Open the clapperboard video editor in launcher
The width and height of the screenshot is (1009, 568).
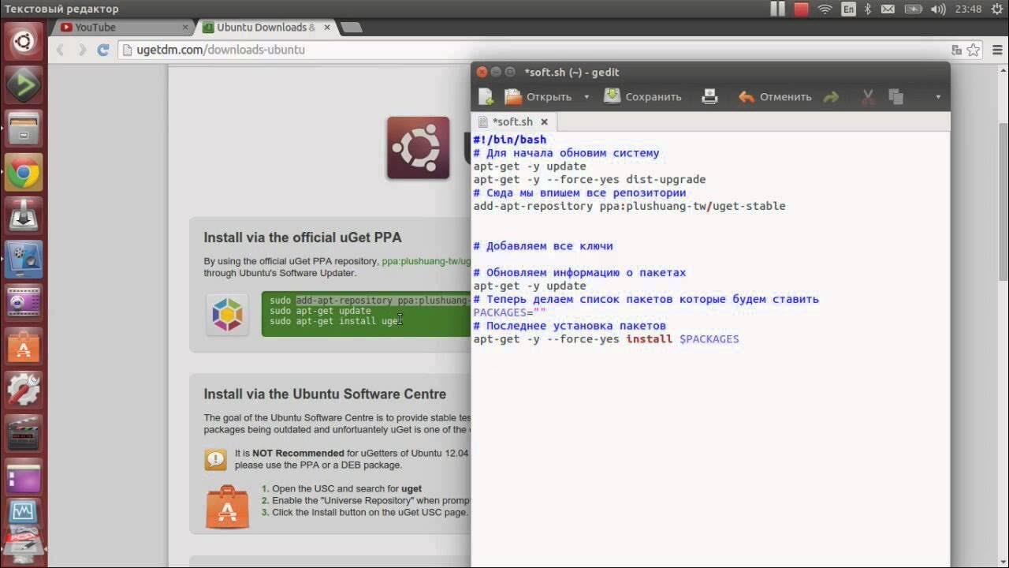click(24, 433)
